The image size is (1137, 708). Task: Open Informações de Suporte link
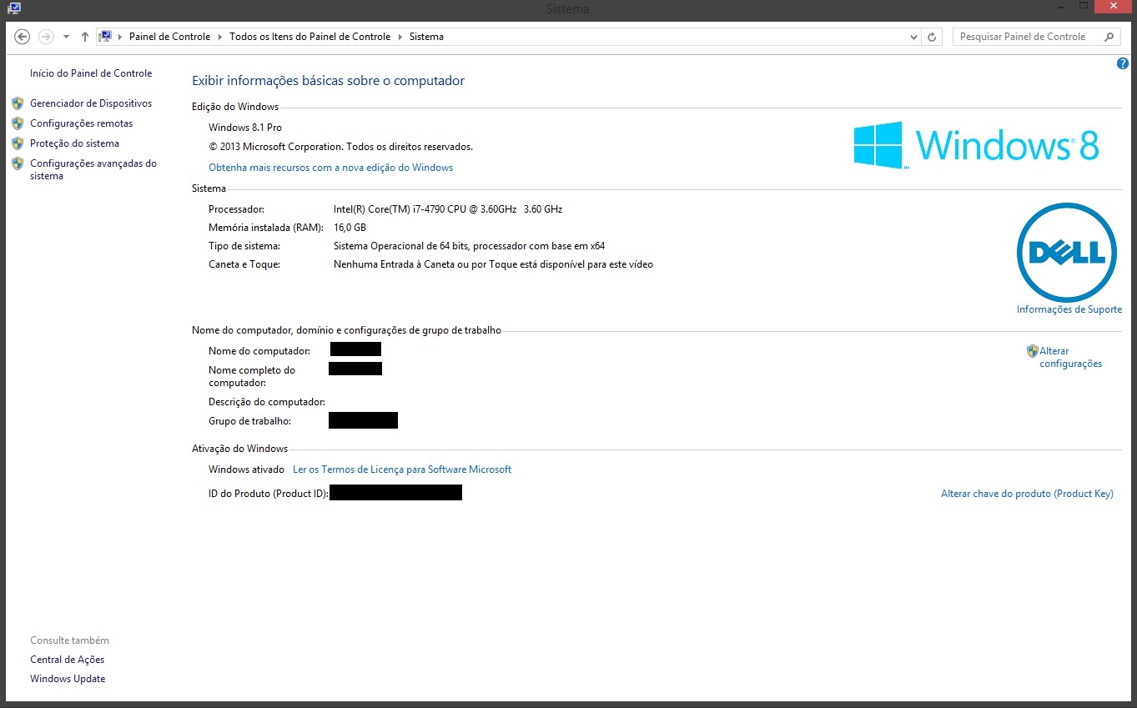[1069, 309]
